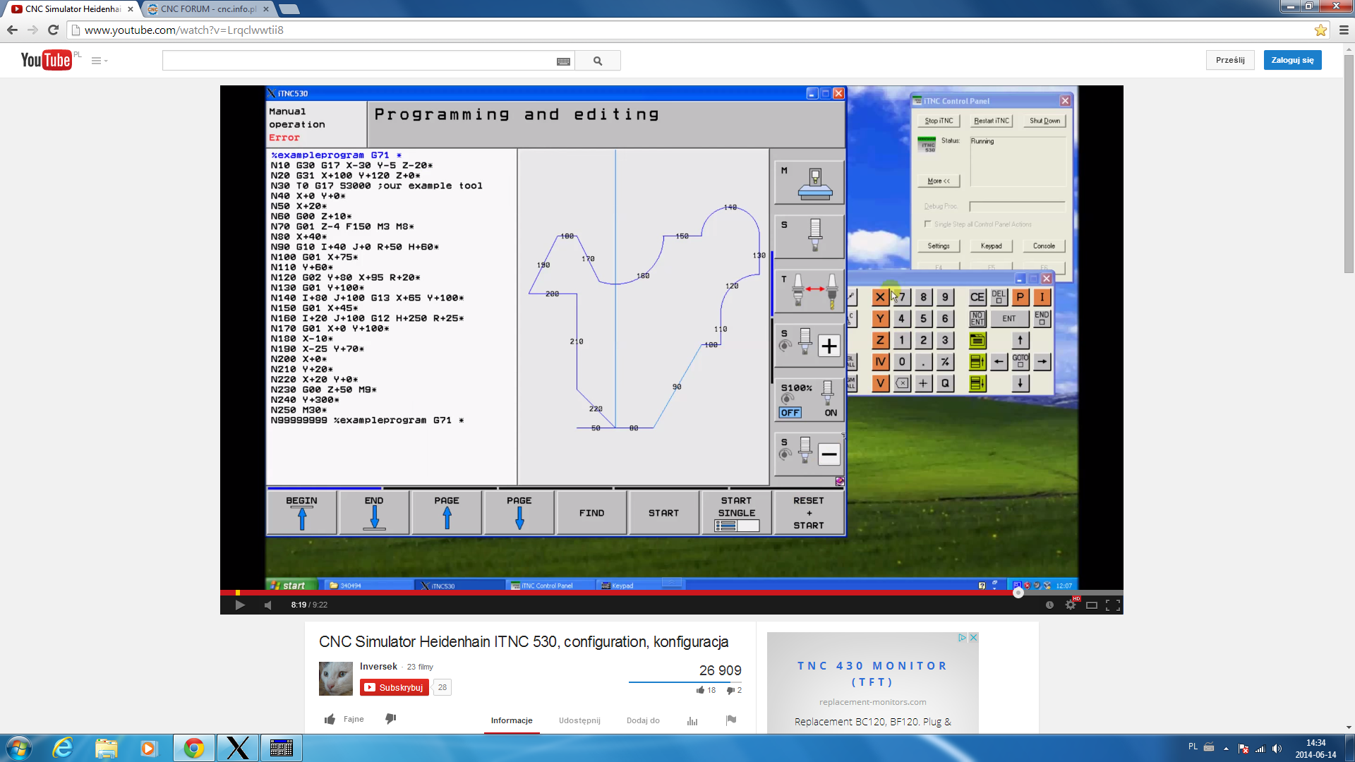Select the Informacje tab
The height and width of the screenshot is (762, 1355).
(x=512, y=720)
